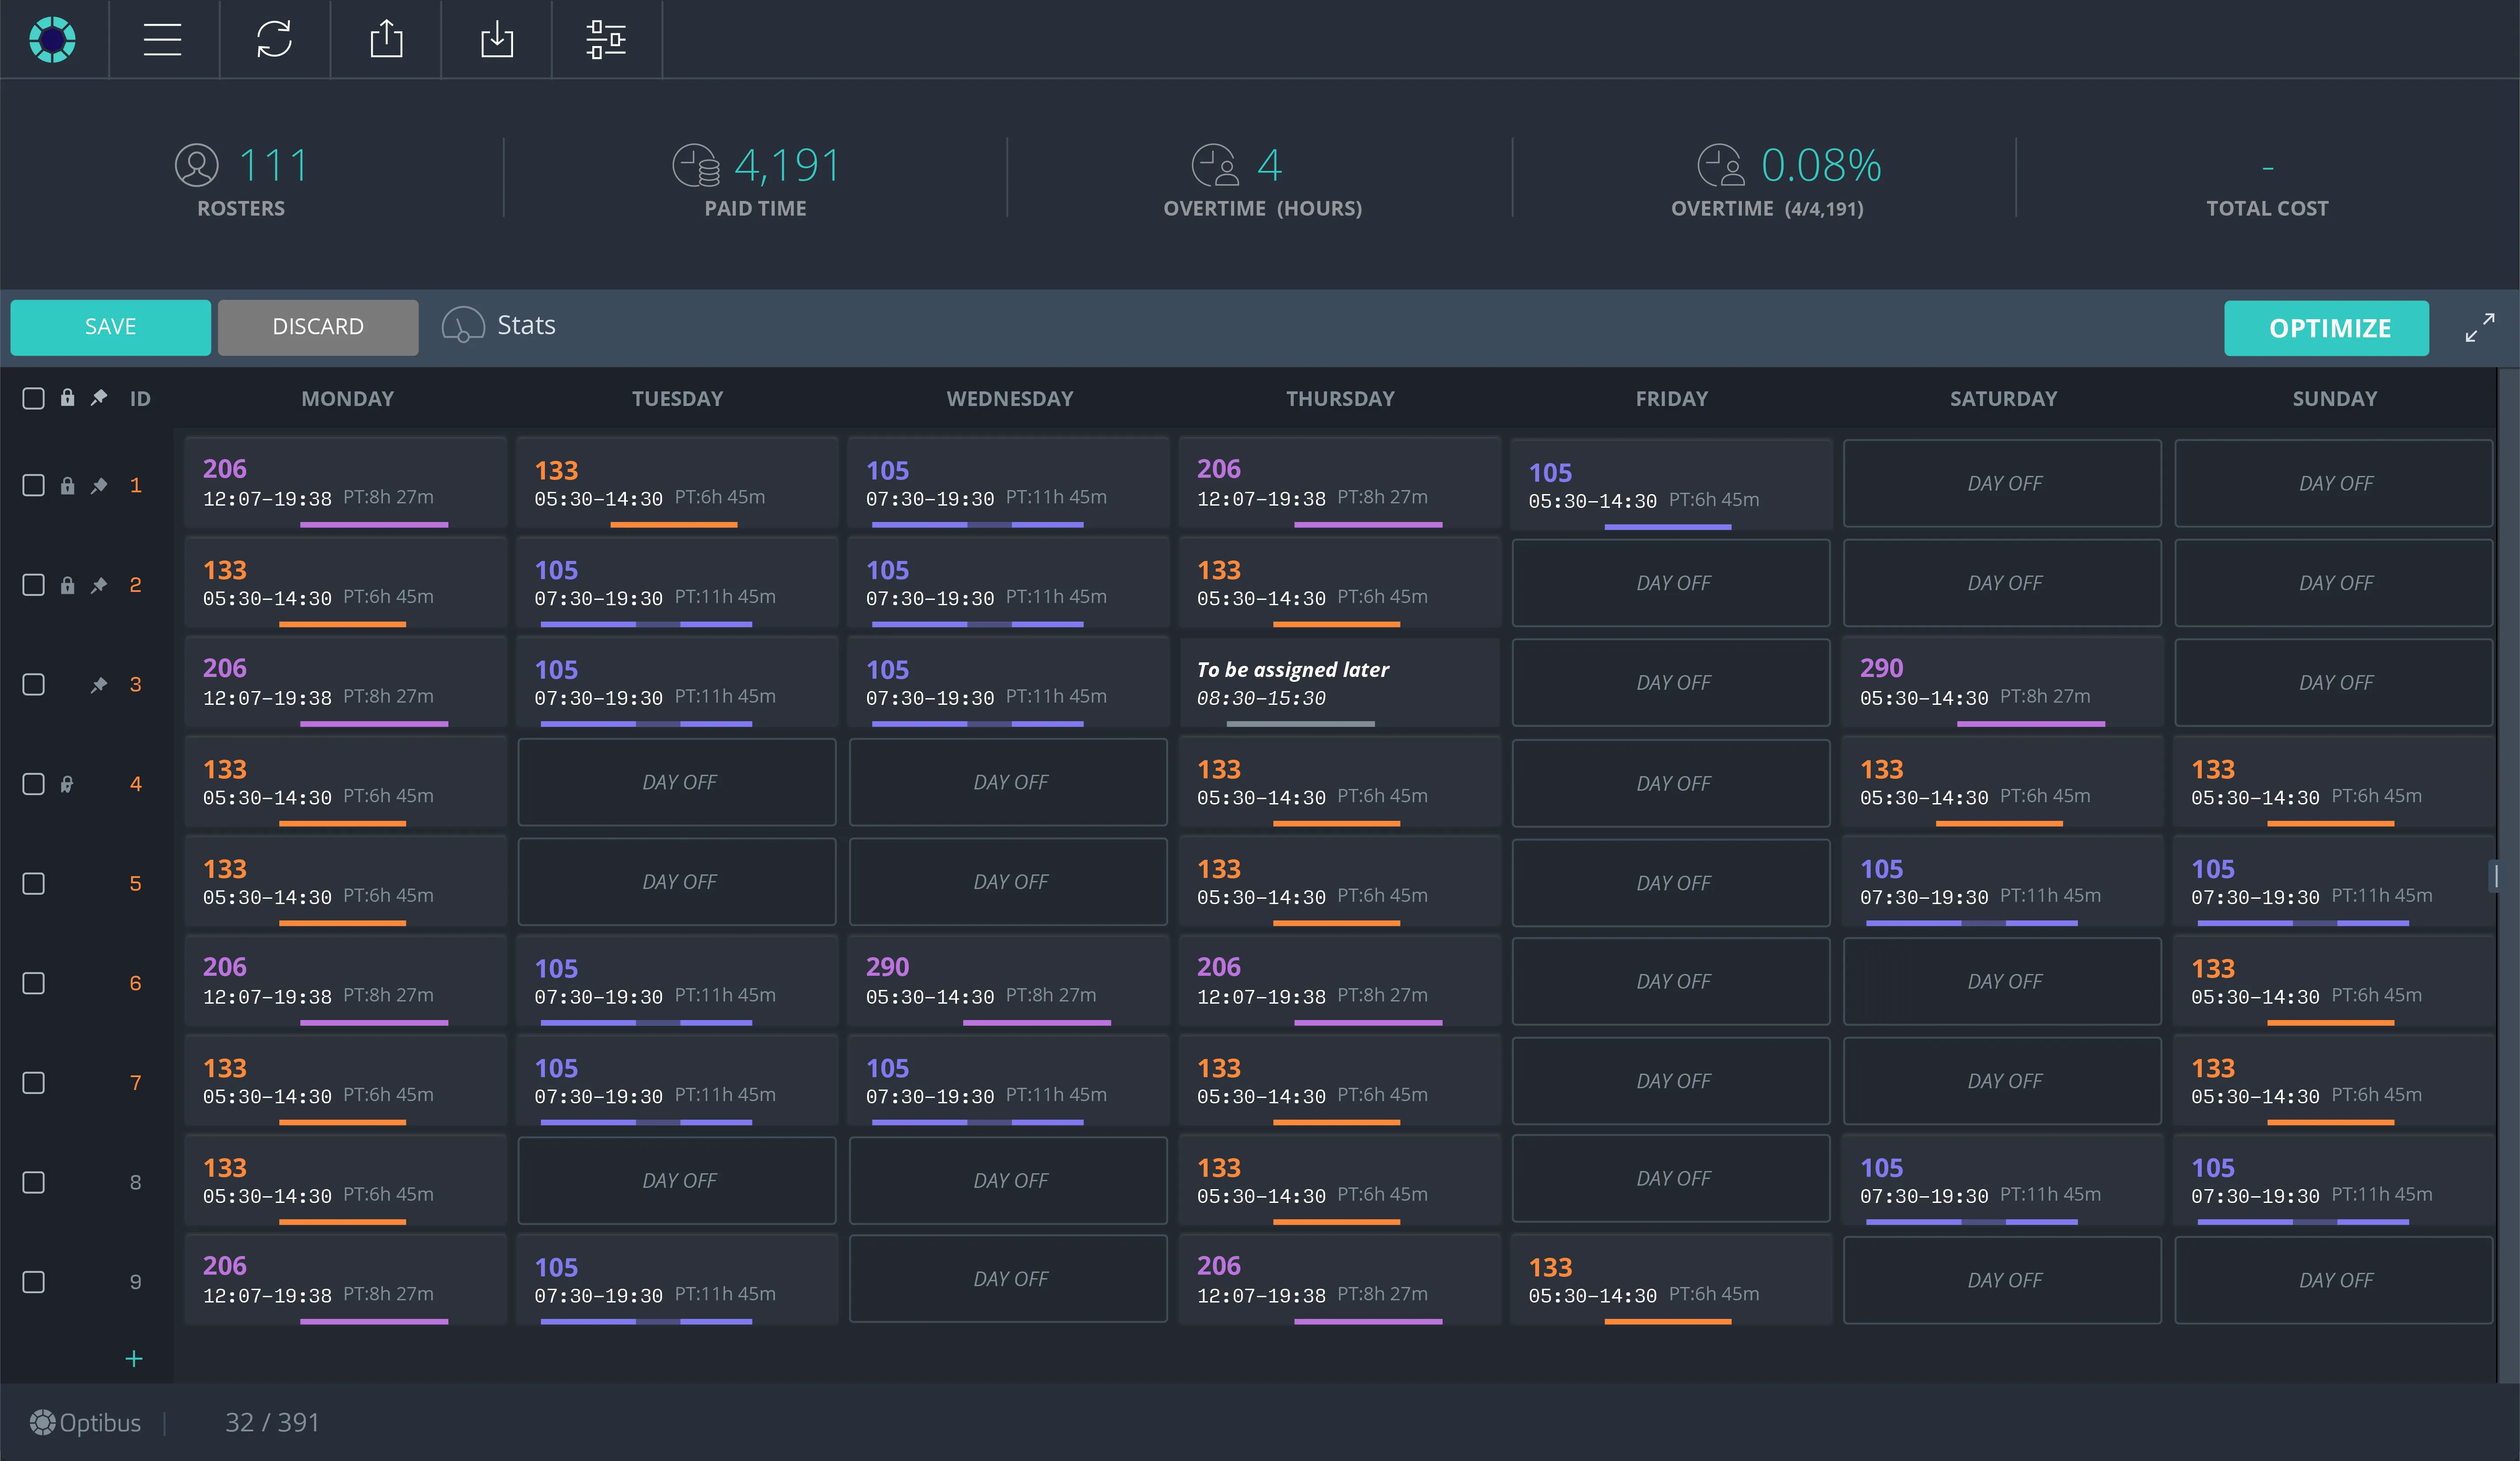
Task: Select roster 3 Thursday 'To be assigned later' cell
Action: click(x=1340, y=683)
